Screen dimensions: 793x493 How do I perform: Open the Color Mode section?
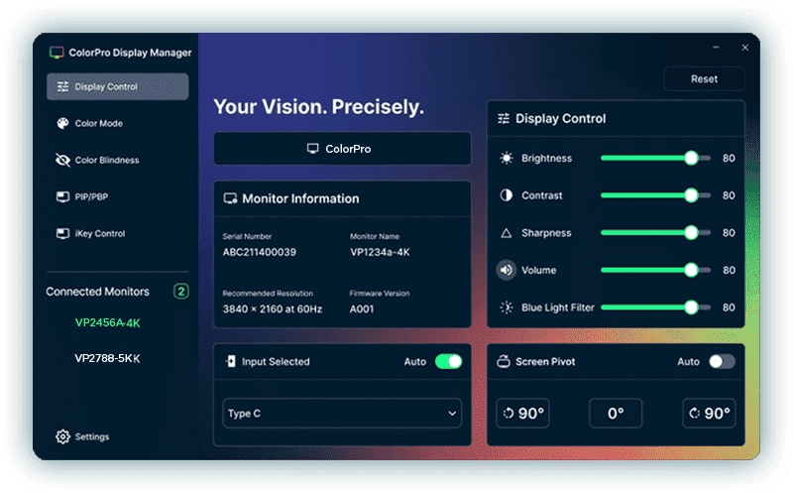98,124
